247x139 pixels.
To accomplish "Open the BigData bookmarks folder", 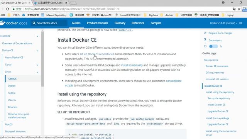I will click(x=151, y=15).
